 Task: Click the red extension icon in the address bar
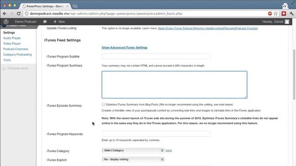coord(270,13)
